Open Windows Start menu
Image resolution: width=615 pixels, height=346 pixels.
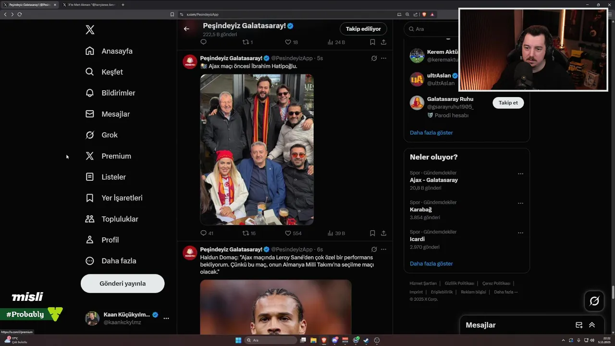[x=238, y=340]
